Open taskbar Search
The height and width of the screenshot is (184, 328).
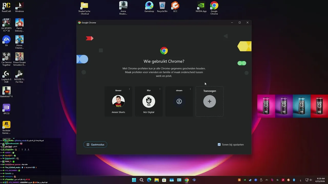coord(141,180)
